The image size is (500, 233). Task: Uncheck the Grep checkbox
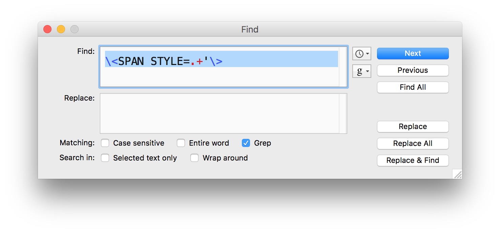246,143
